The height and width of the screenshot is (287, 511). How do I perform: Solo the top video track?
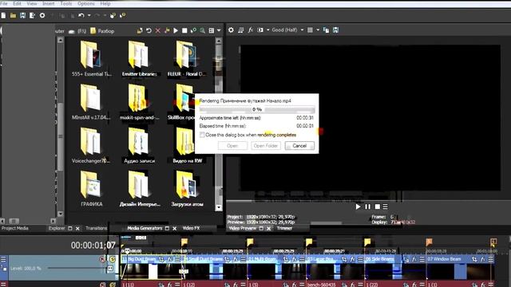(113, 259)
